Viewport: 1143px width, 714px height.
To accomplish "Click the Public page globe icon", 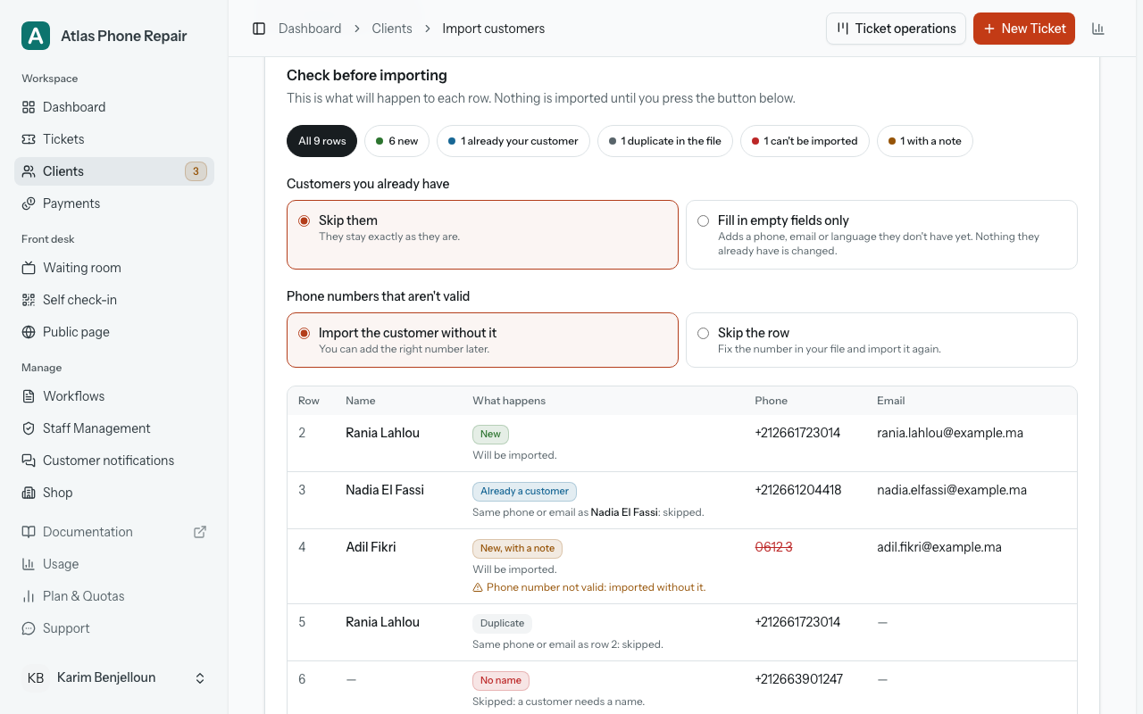I will click(29, 332).
